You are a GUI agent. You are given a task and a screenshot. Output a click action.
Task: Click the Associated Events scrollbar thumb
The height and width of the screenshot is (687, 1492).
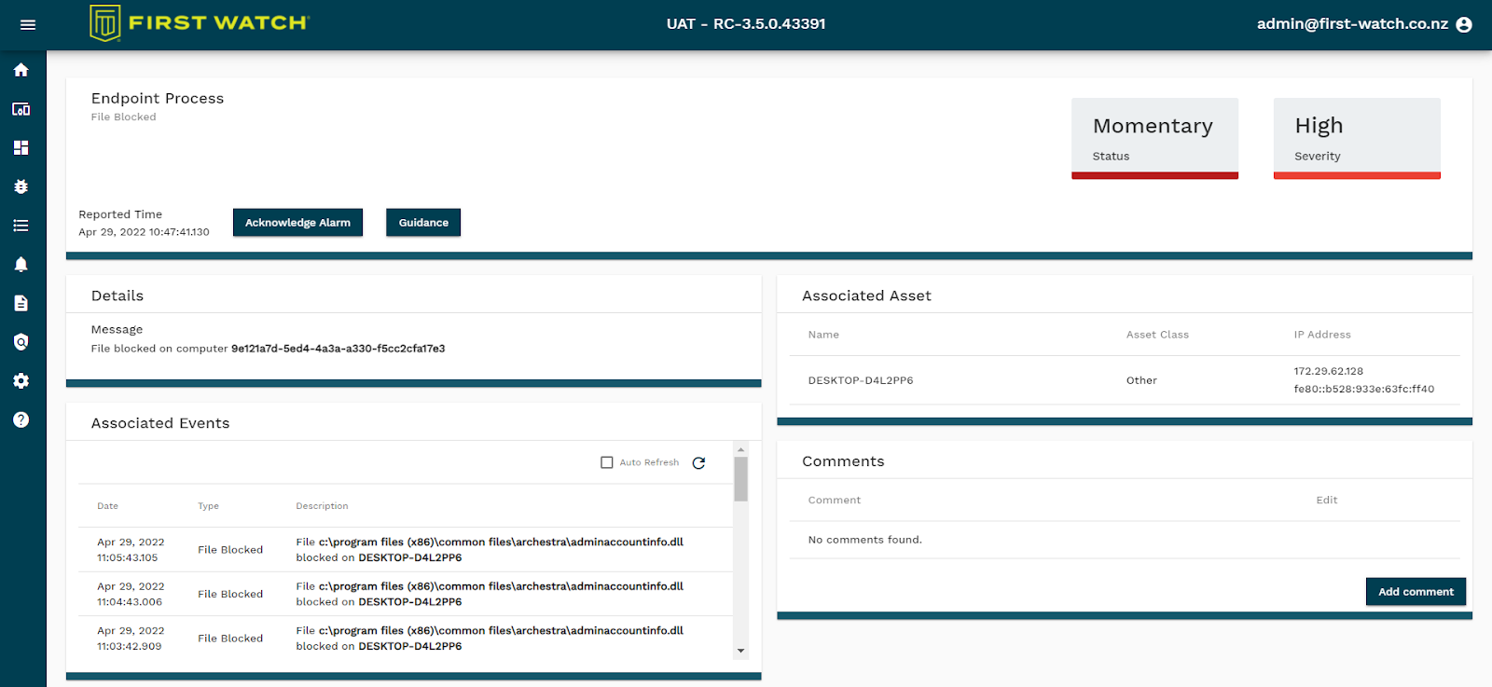pos(741,479)
